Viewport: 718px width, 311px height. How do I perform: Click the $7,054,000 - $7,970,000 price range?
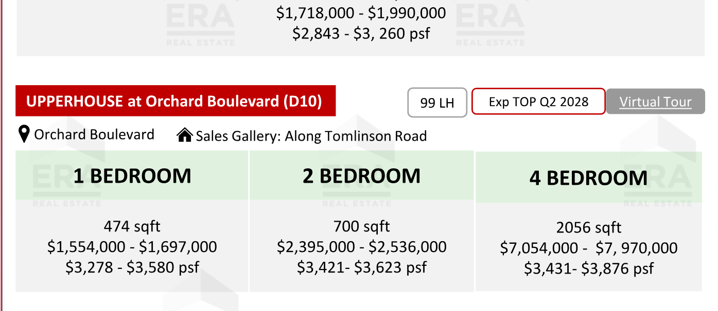click(x=589, y=248)
